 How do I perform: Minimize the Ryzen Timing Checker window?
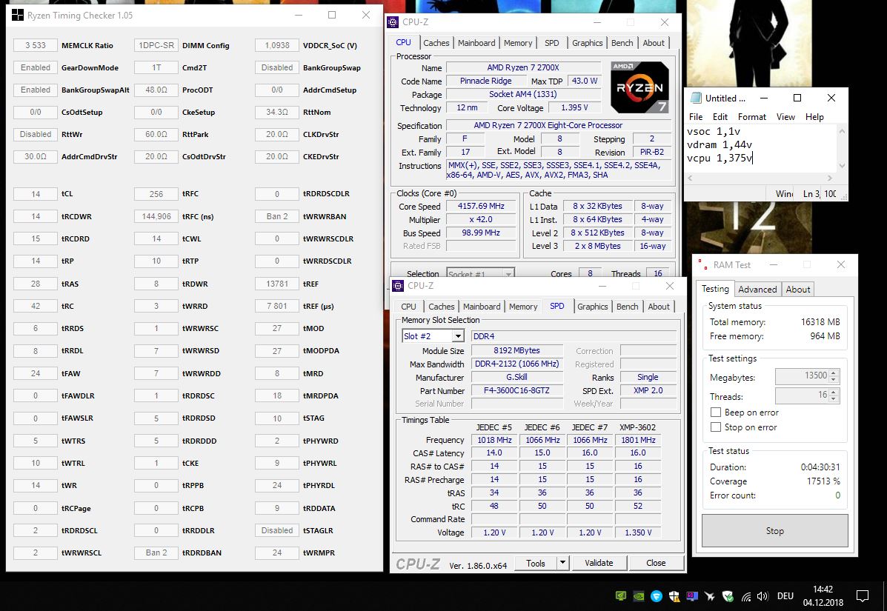299,16
